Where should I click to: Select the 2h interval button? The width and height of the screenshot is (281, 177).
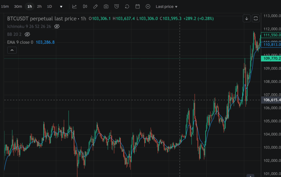(x=39, y=6)
